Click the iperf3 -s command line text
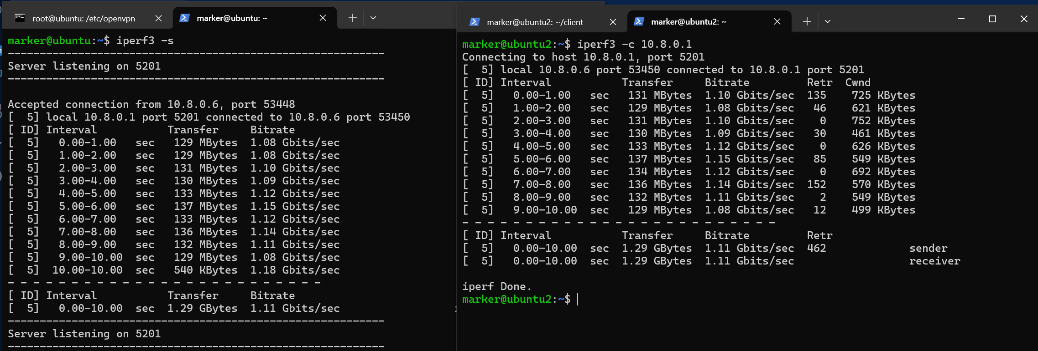This screenshot has height=351, width=1038. 145,41
